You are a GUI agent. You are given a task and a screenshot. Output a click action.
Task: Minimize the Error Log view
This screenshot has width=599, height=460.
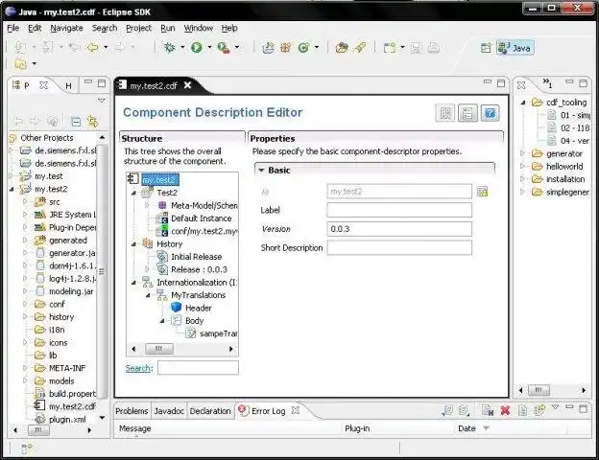tap(569, 407)
